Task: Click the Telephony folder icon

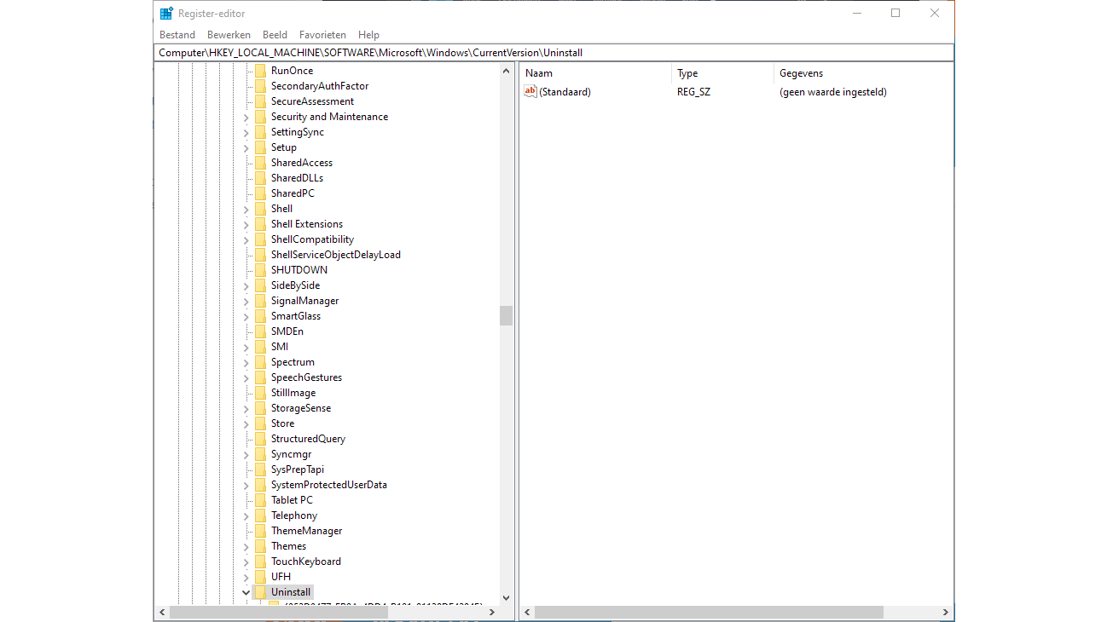Action: click(261, 515)
